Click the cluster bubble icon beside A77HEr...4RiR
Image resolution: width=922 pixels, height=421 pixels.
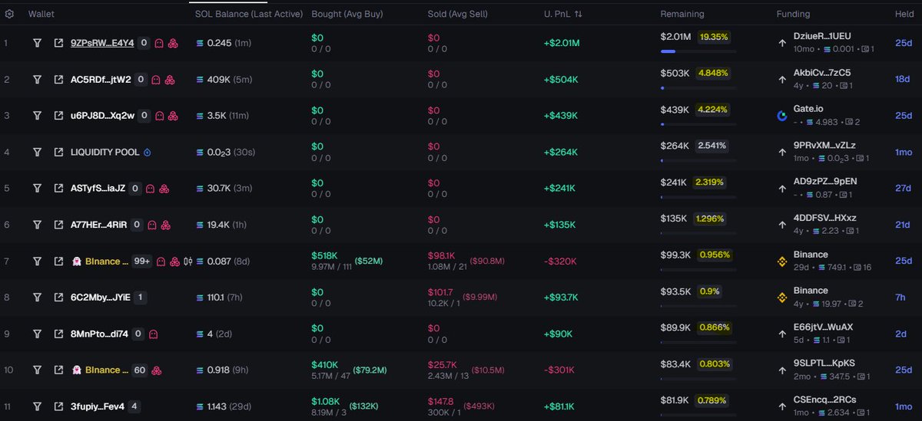tap(166, 225)
